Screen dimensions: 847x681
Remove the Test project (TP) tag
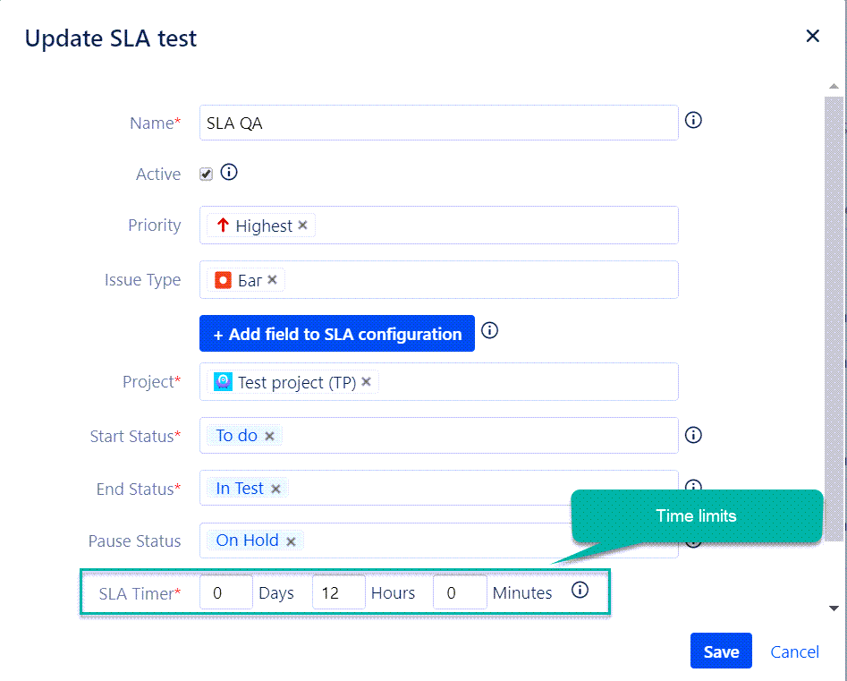pyautogui.click(x=366, y=382)
